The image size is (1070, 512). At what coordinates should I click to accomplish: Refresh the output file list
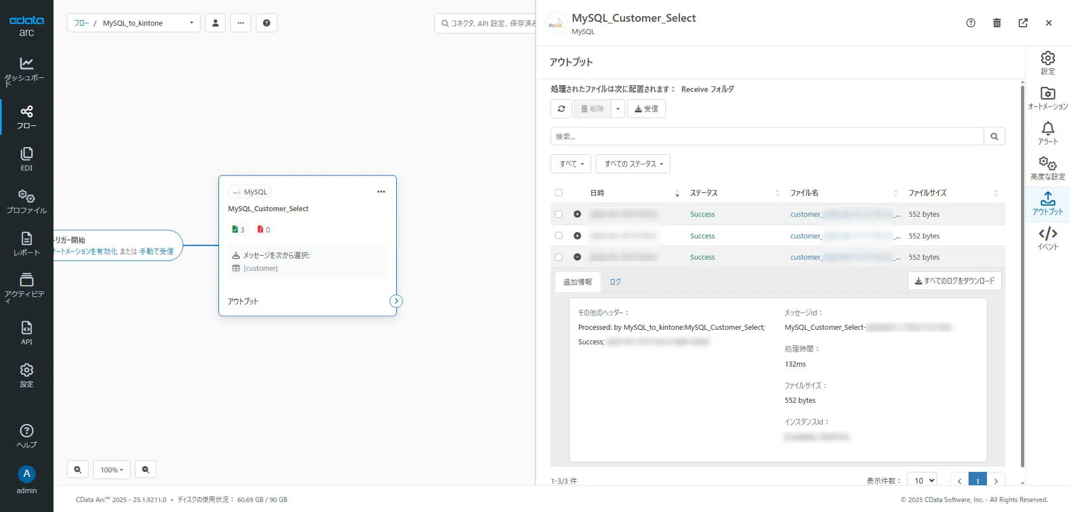coord(561,109)
